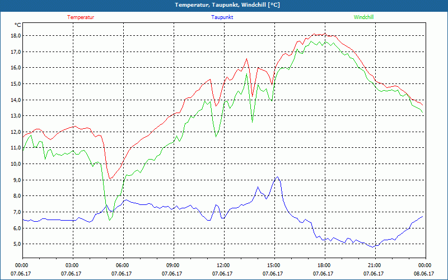
Task: Click the 11,0 y-axis label
Action: coord(16,148)
